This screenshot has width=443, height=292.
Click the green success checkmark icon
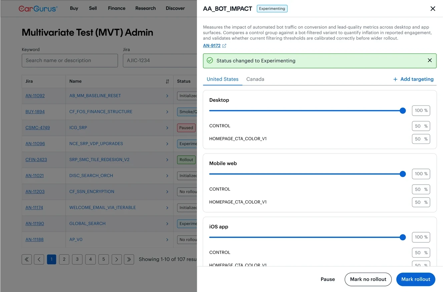[210, 60]
